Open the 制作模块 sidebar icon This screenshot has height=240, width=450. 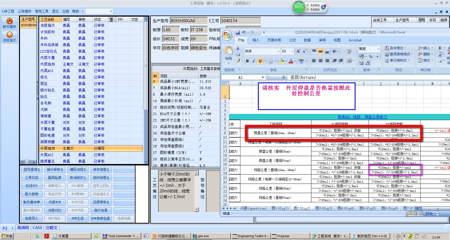(10, 23)
